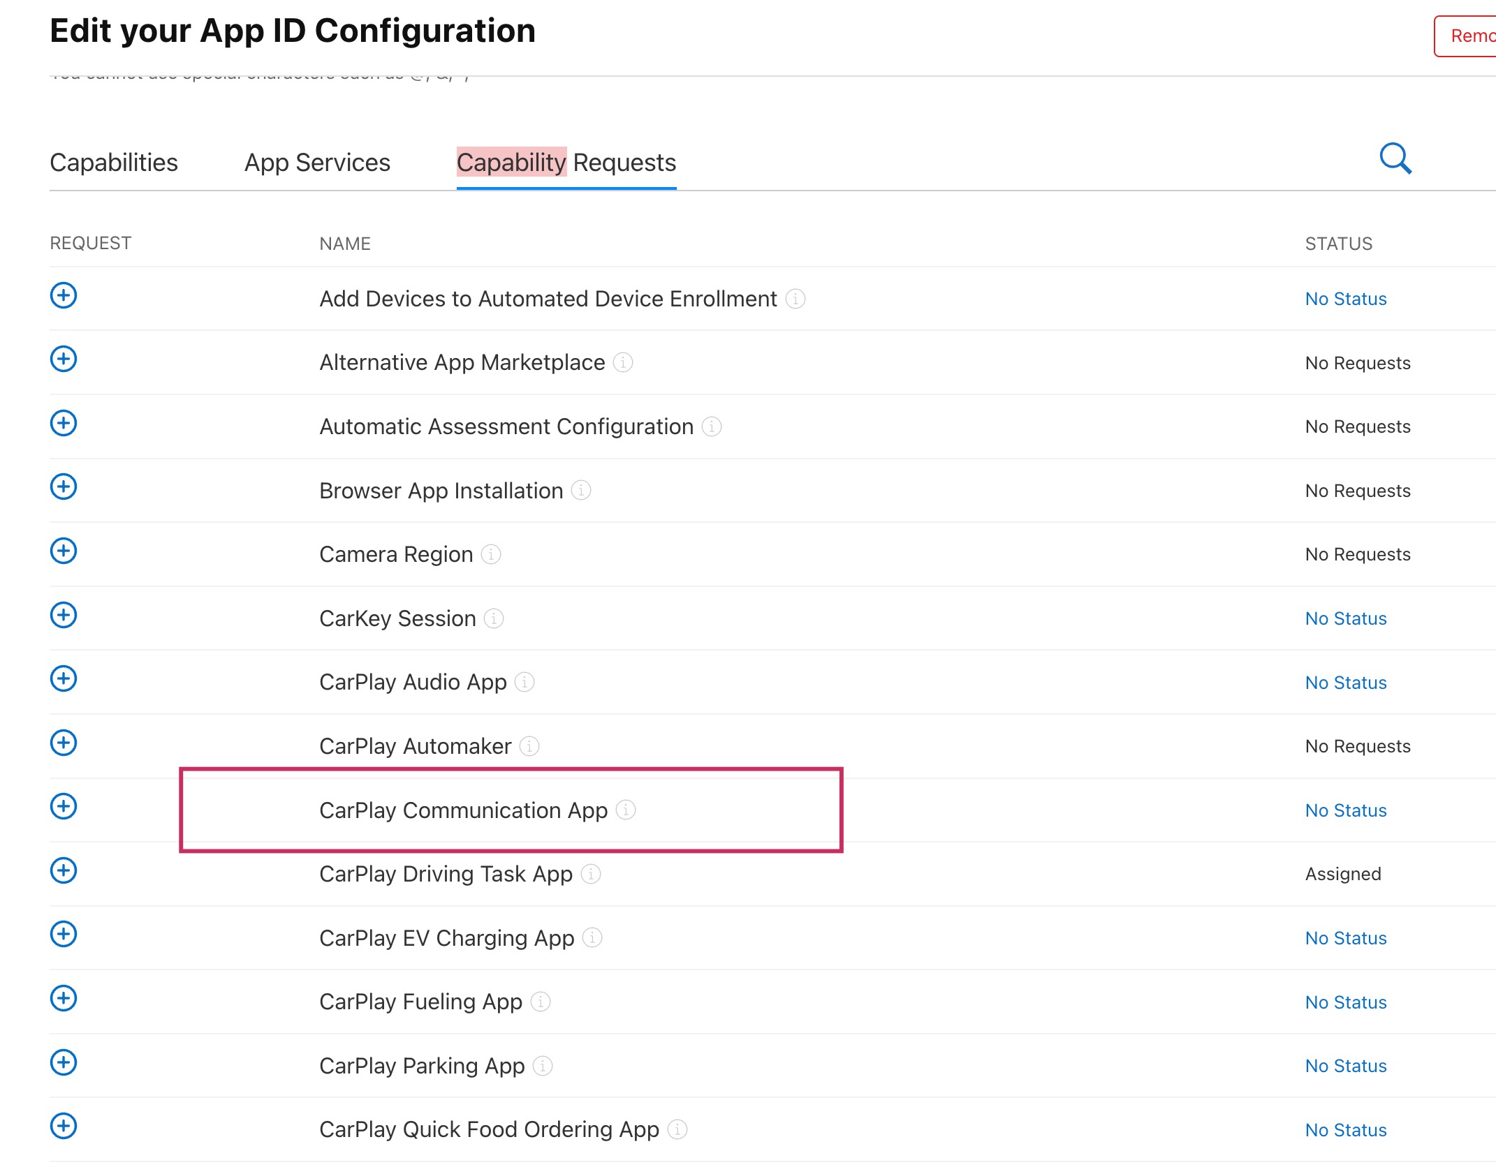Open No Status link for Automated Device Enrollment
The width and height of the screenshot is (1496, 1174).
pyautogui.click(x=1345, y=299)
